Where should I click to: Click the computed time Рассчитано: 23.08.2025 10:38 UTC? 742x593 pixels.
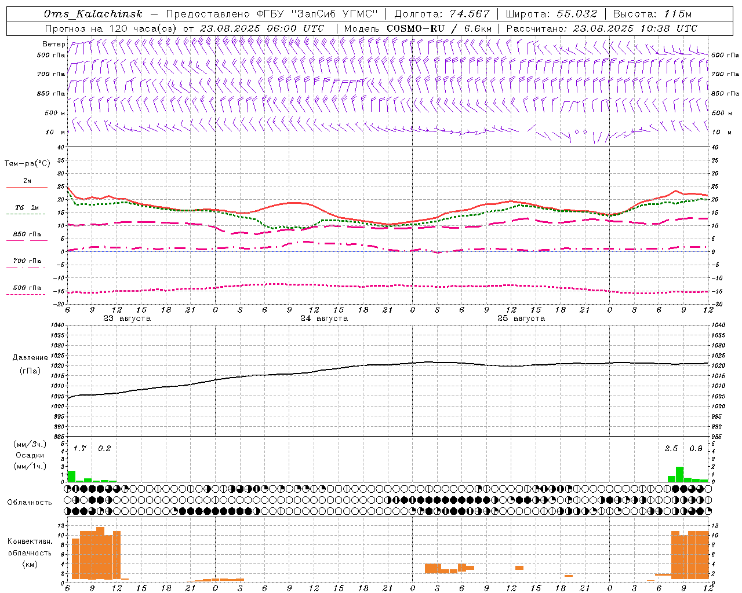click(x=602, y=28)
